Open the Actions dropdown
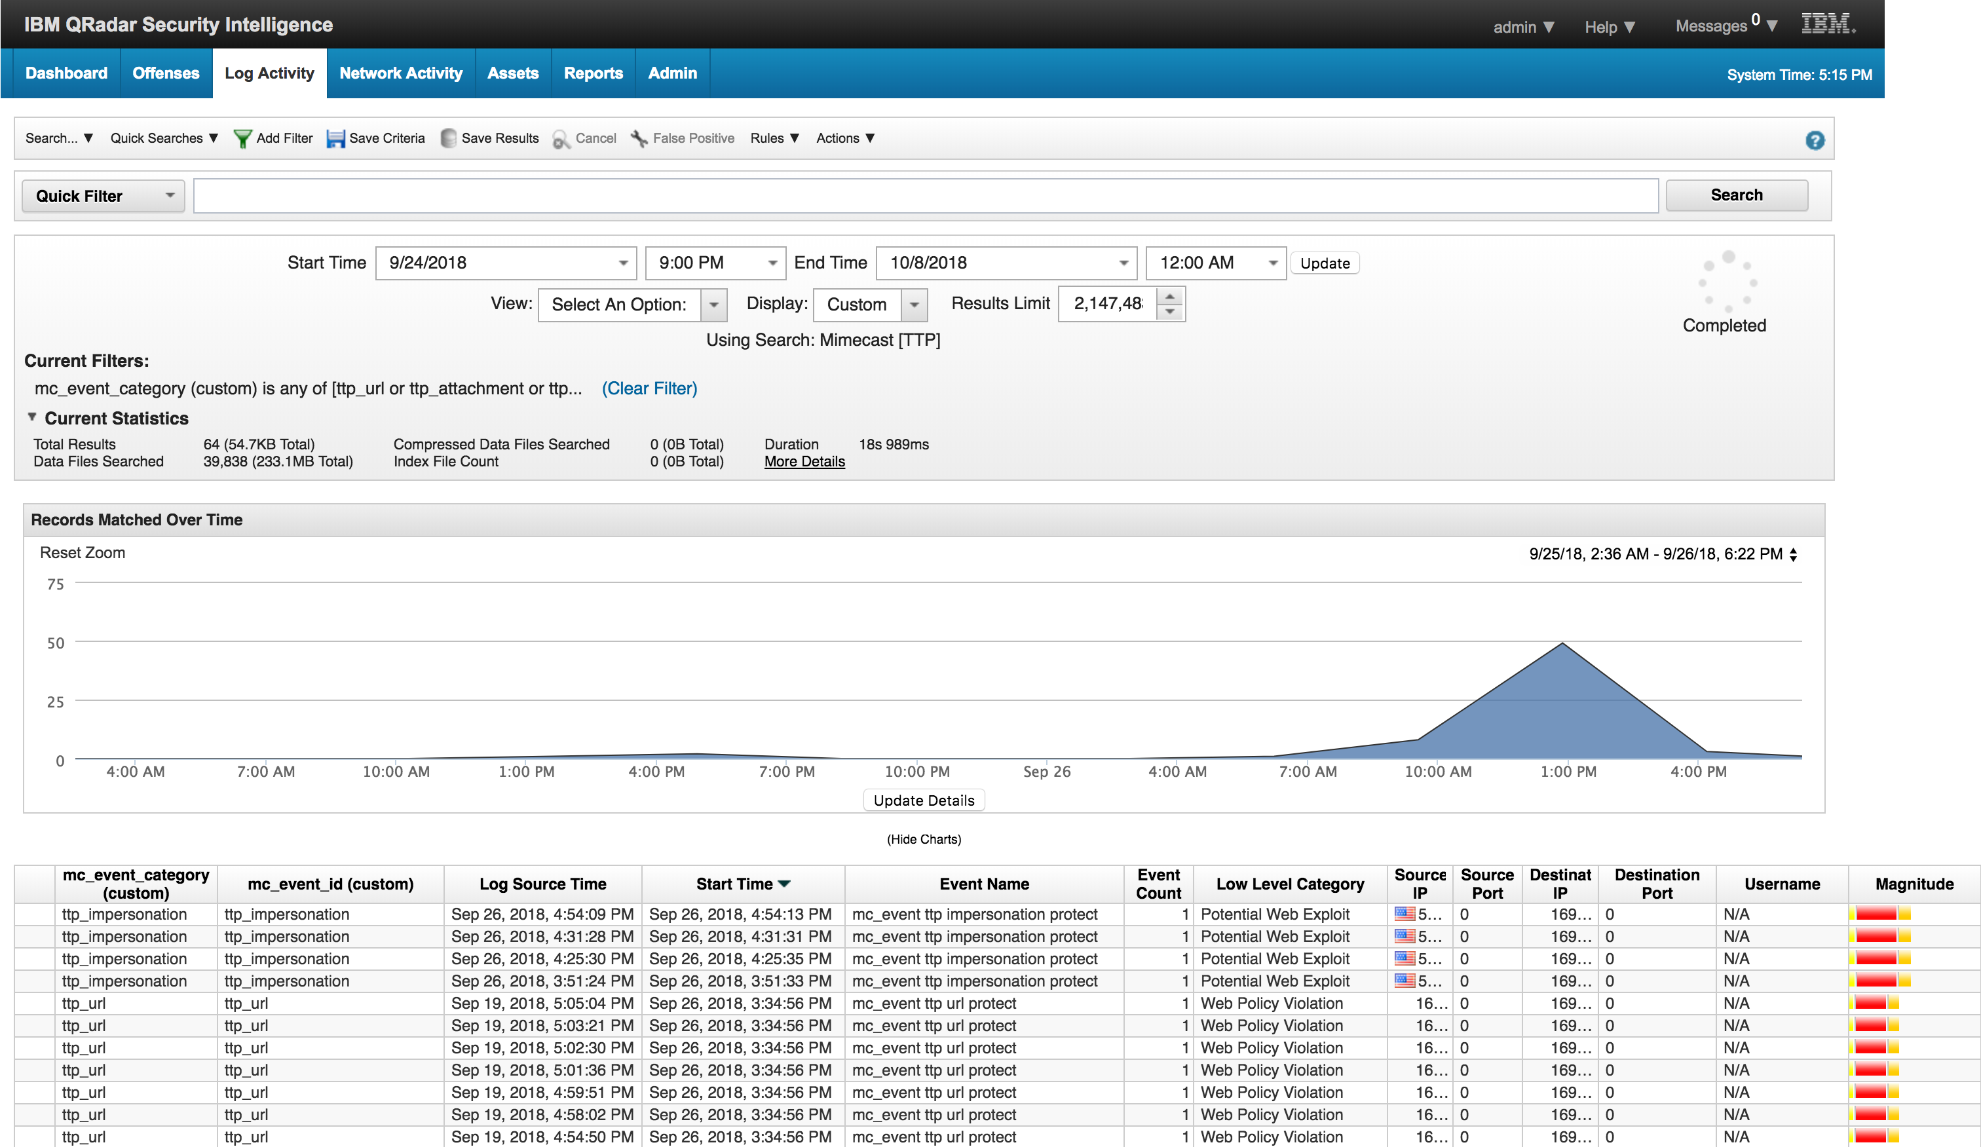 pos(844,138)
